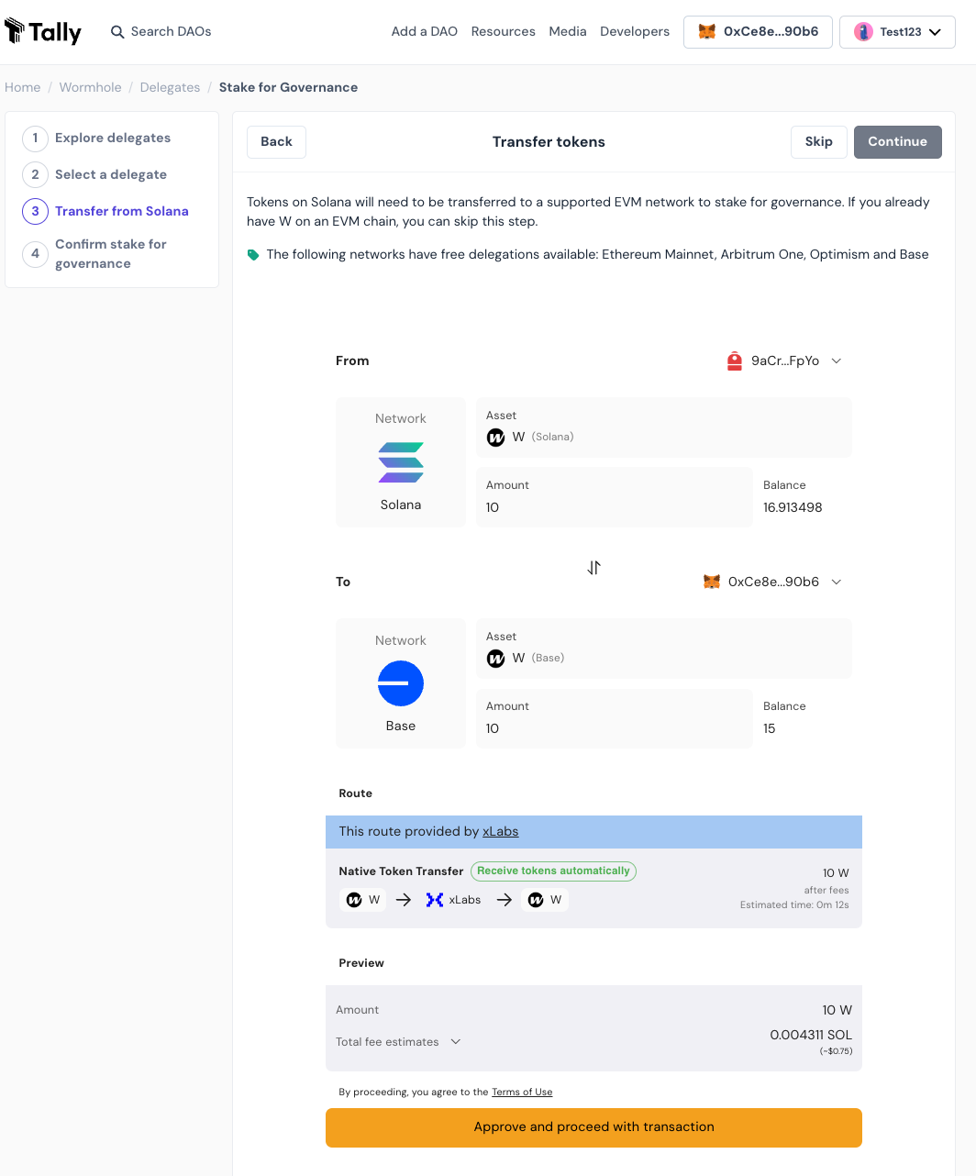Open the Resources menu
Viewport: 976px width, 1176px height.
(503, 31)
